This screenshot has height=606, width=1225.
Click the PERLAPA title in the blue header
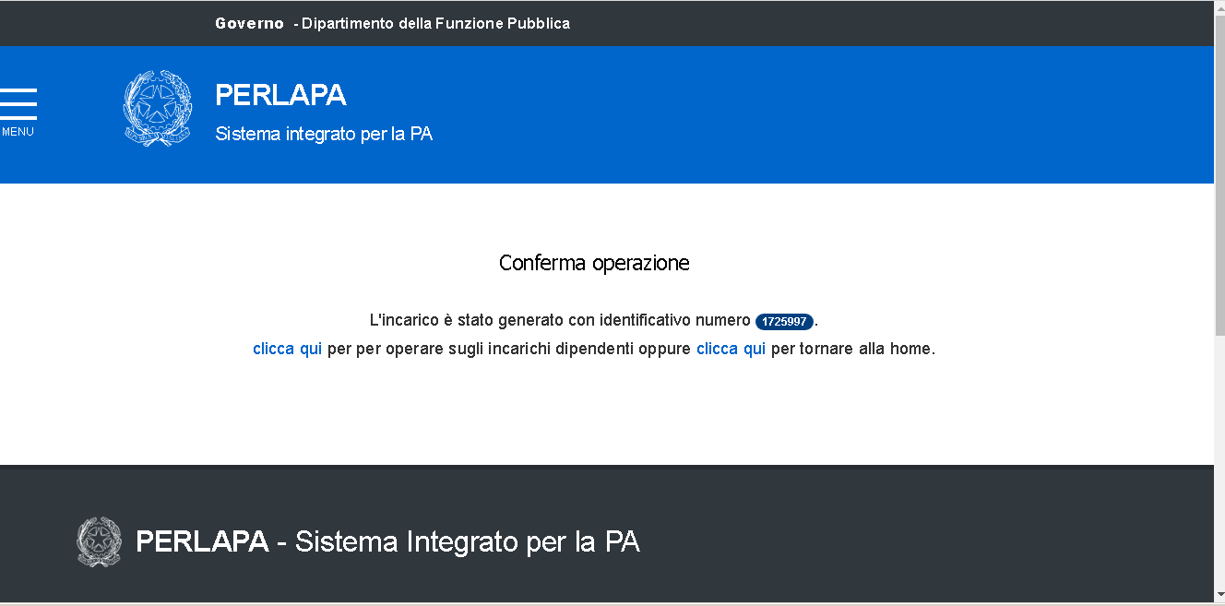280,95
